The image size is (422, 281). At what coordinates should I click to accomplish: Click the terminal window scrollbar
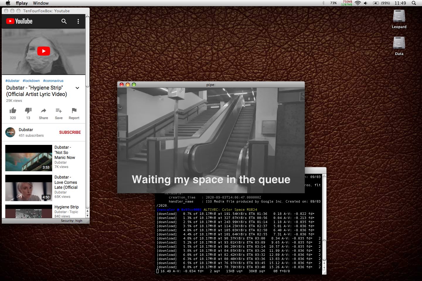pos(324,251)
